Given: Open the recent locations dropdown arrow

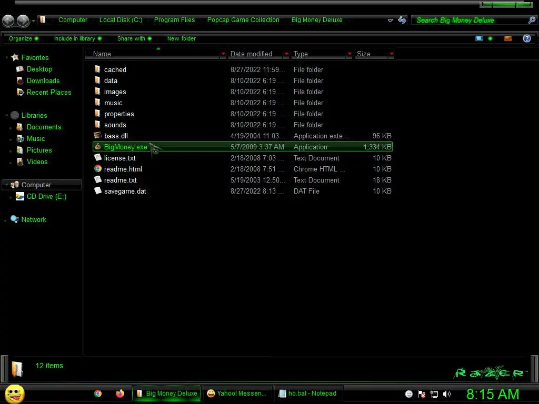Looking at the screenshot, I should tap(33, 21).
